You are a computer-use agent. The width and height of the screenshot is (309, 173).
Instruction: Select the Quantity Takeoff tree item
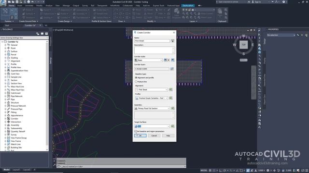pos(18,131)
